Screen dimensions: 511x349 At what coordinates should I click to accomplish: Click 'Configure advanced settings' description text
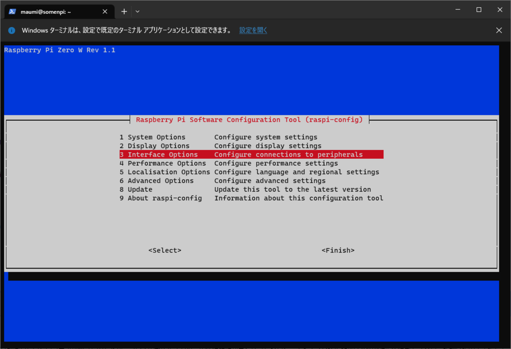[x=270, y=181]
